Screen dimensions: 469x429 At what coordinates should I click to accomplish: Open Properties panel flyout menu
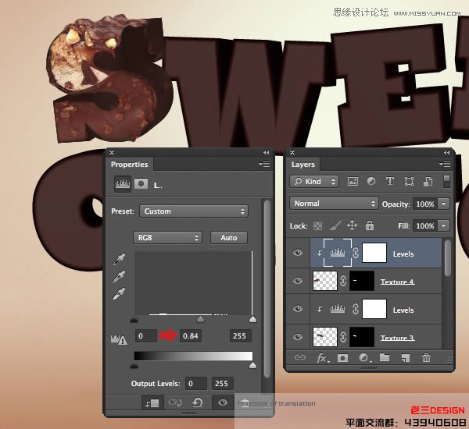[x=264, y=165]
